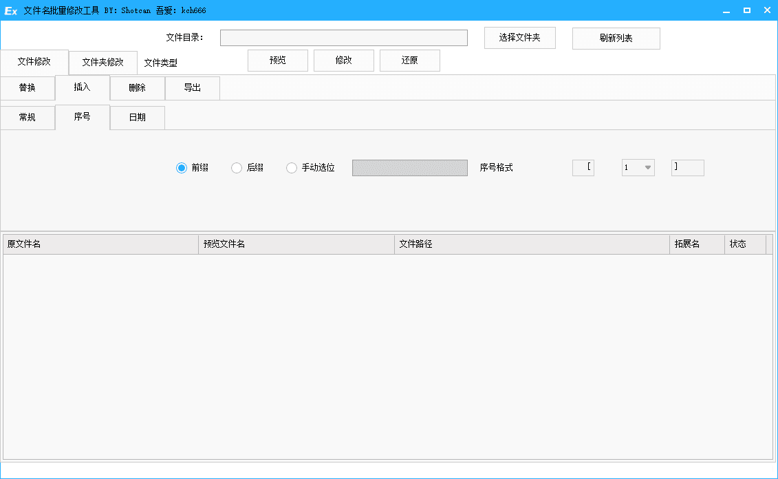Sort by 拓展名 column header

[697, 244]
